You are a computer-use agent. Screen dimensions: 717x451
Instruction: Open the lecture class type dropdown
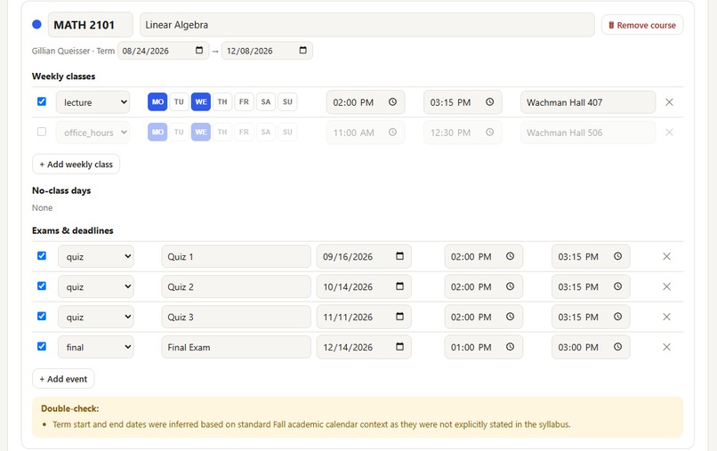click(x=93, y=102)
